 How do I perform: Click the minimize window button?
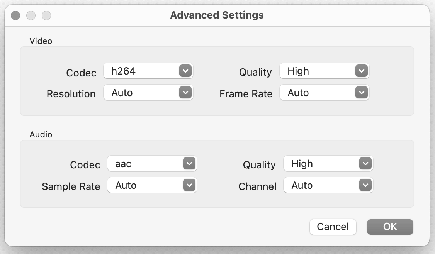(x=31, y=15)
